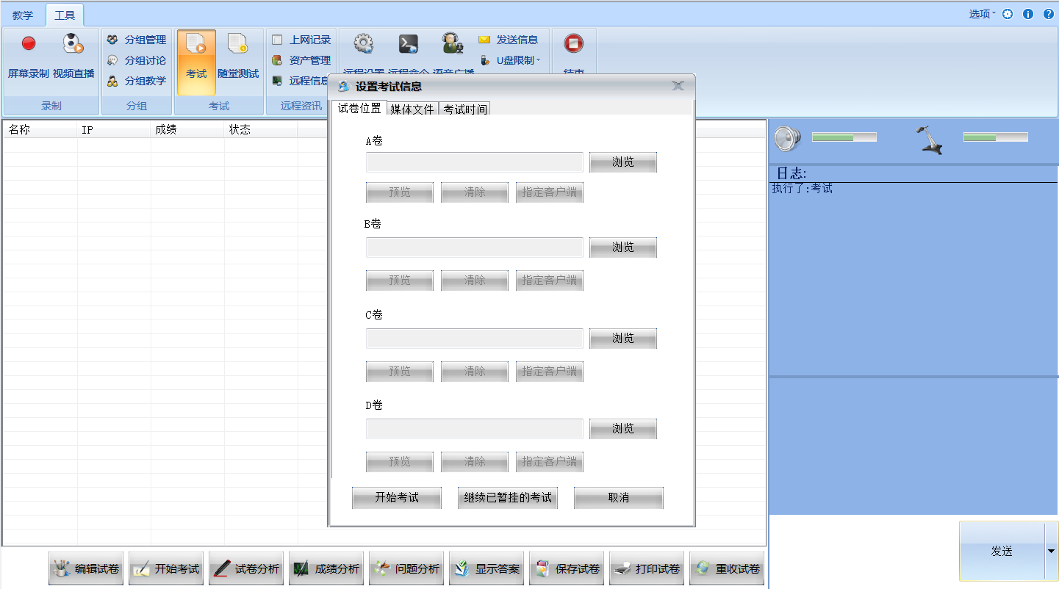
Task: Click the 屏幕录制 screen record icon
Action: [29, 44]
